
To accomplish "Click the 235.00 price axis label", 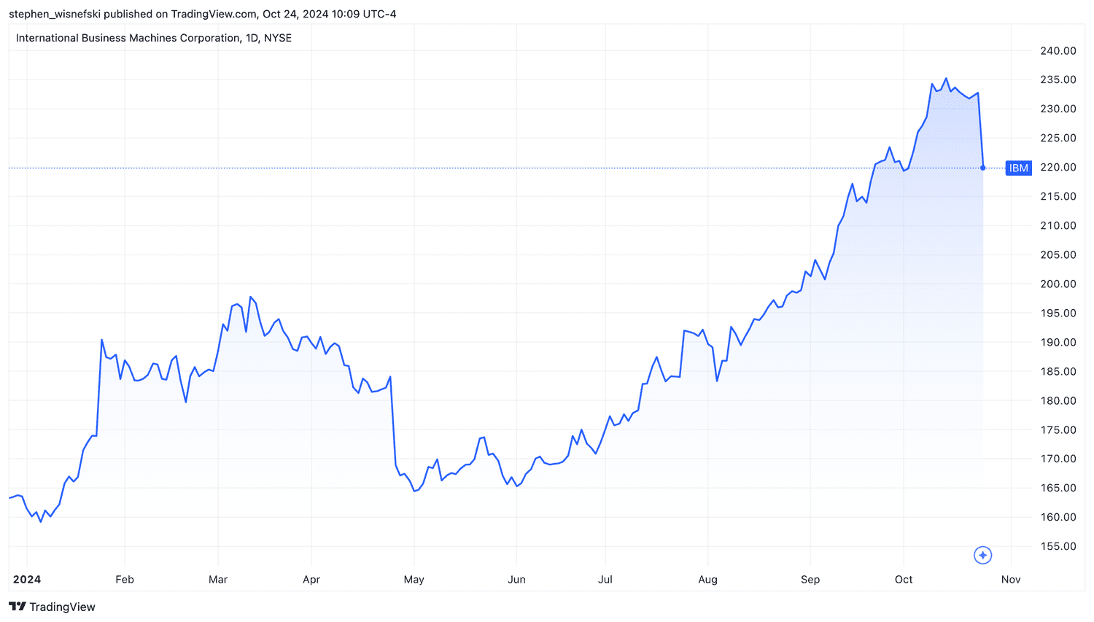I will click(1058, 79).
